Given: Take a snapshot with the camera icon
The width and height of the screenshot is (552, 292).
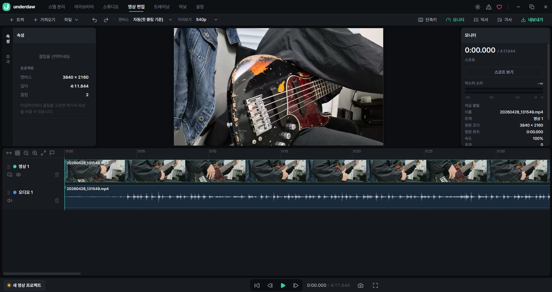Looking at the screenshot, I should coord(361,285).
